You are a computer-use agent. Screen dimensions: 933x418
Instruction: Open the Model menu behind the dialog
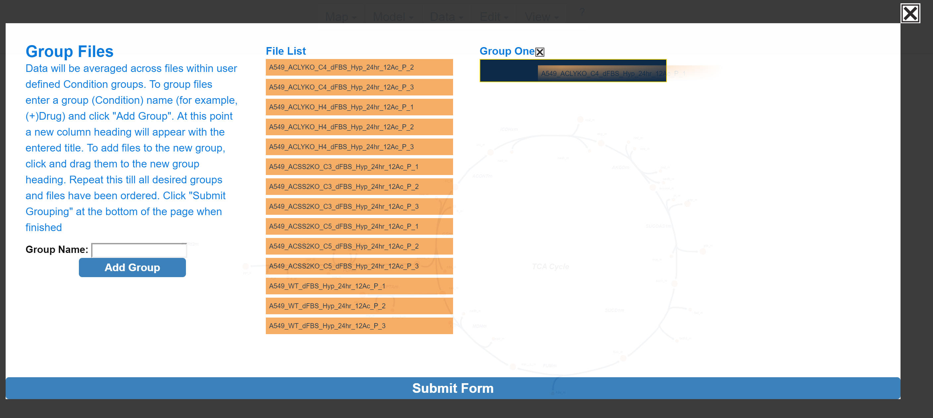click(393, 17)
